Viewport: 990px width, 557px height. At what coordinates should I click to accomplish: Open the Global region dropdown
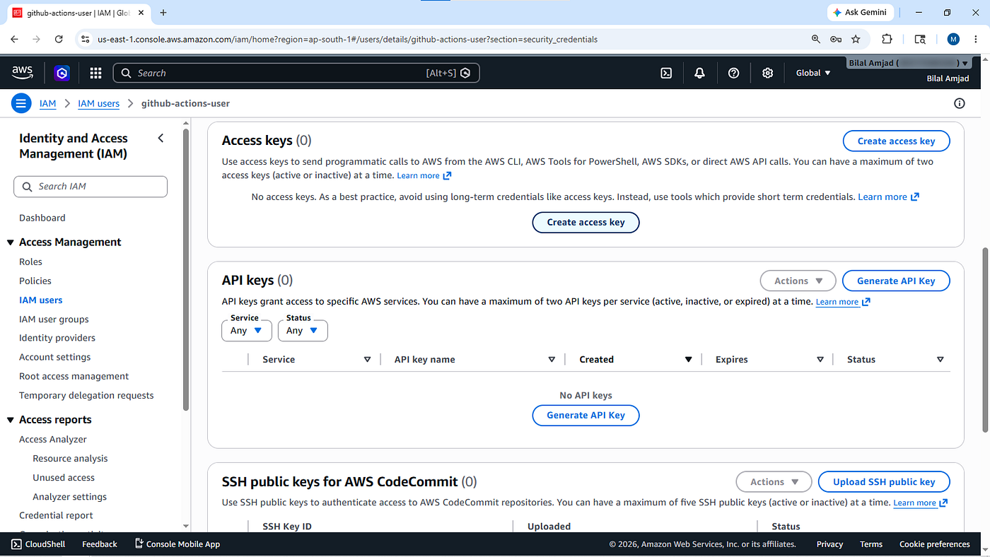coord(813,73)
